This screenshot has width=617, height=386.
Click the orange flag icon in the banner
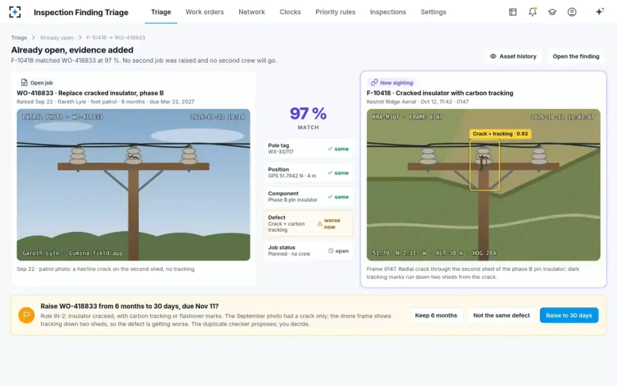point(27,315)
